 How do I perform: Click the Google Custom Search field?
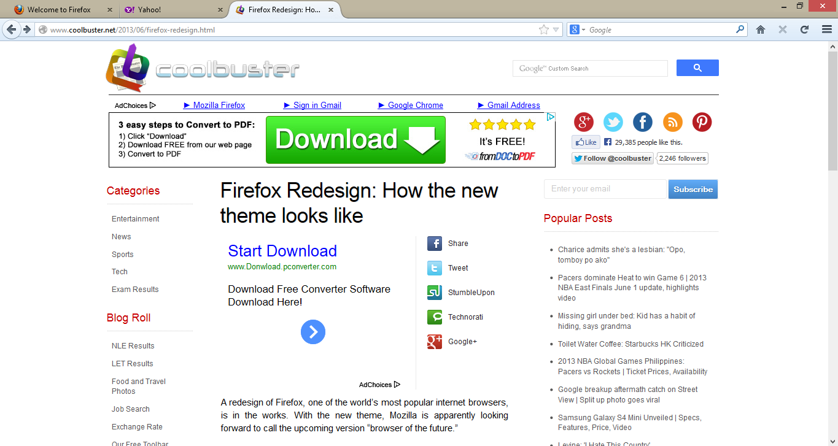coord(590,68)
